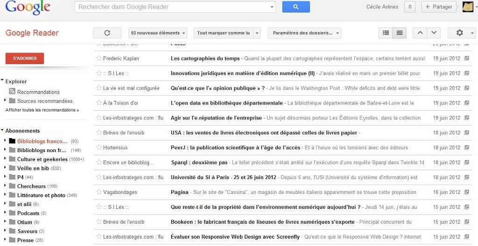Switch to expanded view icon
Viewport: 478px width, 246px height.
(x=400, y=33)
